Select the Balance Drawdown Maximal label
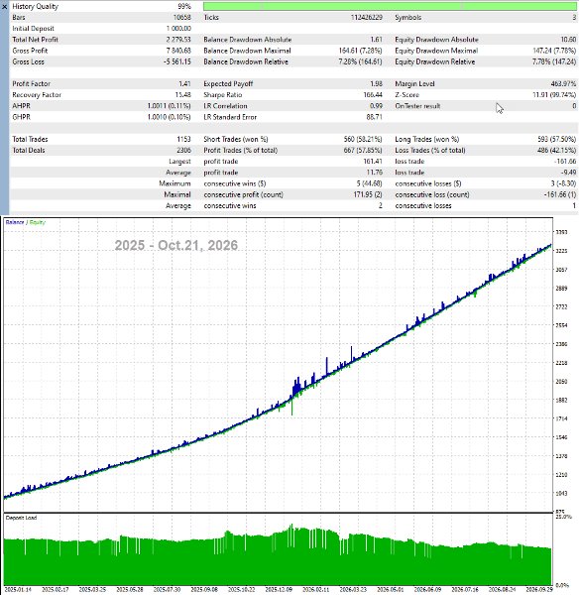Viewport: 579px width, 595px height. [x=247, y=51]
